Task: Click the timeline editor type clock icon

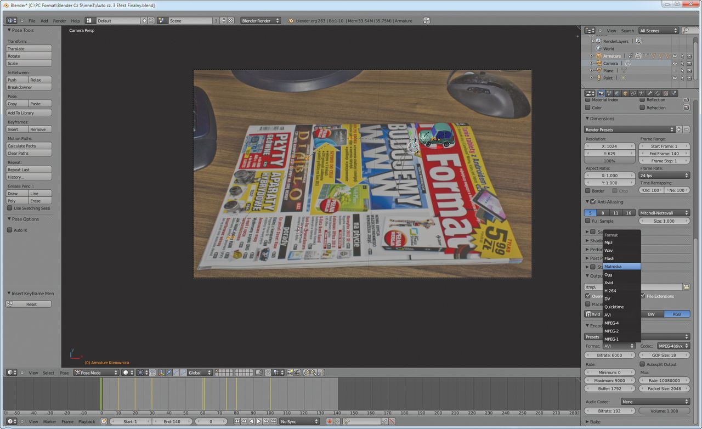Action: [11, 421]
